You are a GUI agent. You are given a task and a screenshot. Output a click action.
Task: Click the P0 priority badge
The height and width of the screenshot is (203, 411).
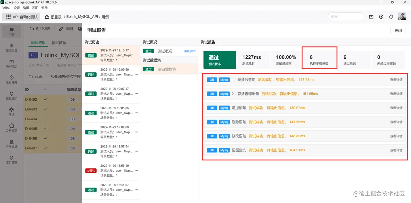coord(33,55)
